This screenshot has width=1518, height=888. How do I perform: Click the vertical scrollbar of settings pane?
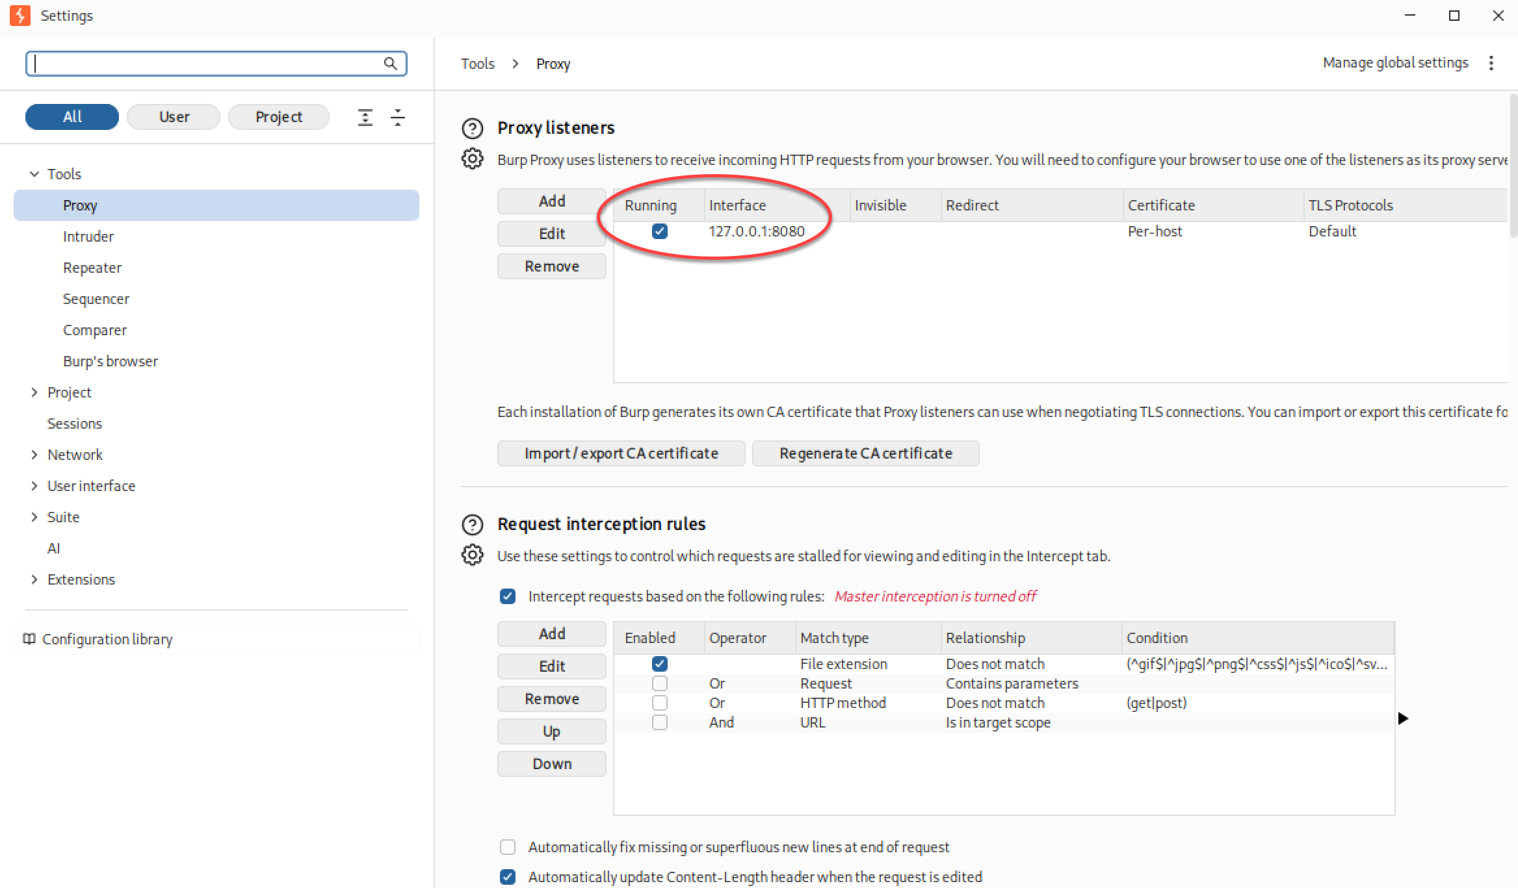coord(1513,166)
